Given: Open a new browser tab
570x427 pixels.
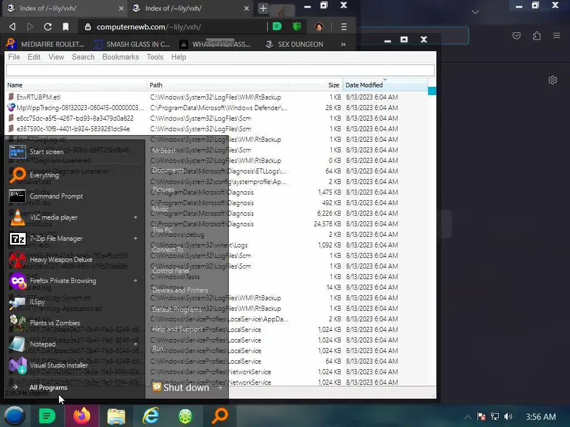Looking at the screenshot, I should tap(263, 8).
